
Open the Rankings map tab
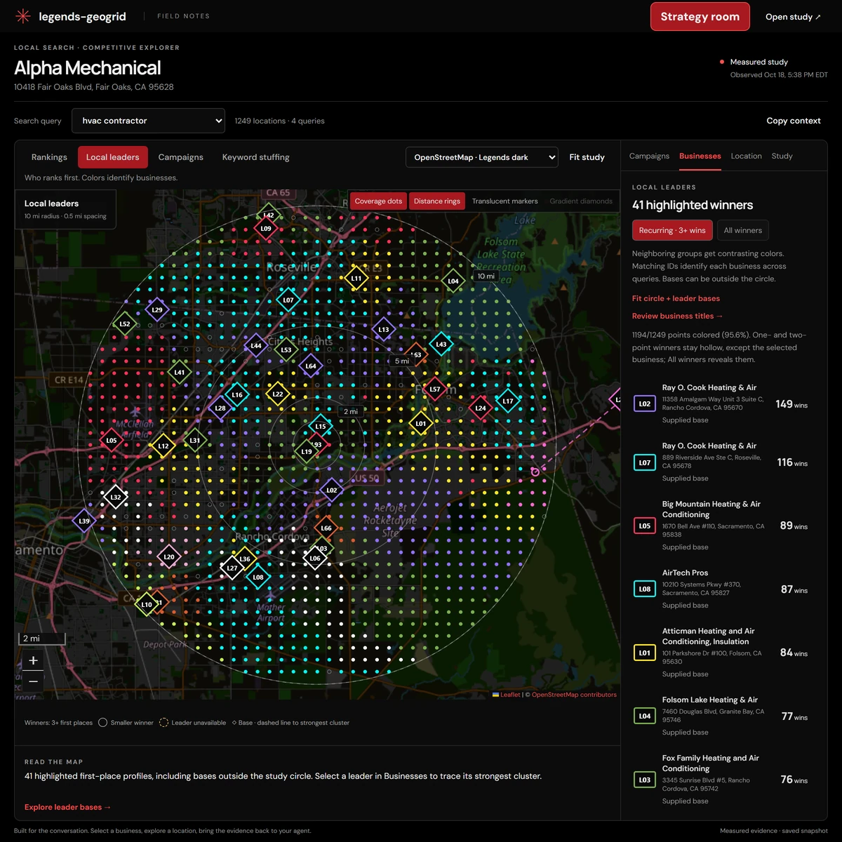point(49,157)
